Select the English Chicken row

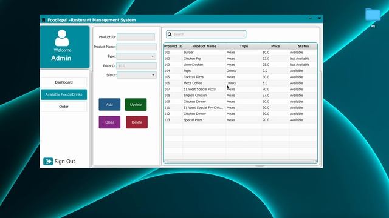[241, 96]
